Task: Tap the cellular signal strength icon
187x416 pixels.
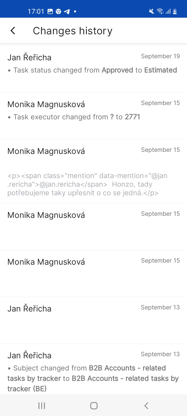Action: click(168, 11)
